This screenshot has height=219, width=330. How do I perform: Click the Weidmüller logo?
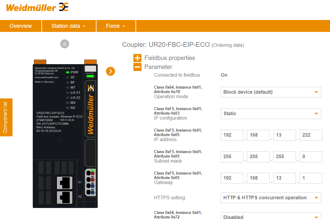[x=37, y=7]
